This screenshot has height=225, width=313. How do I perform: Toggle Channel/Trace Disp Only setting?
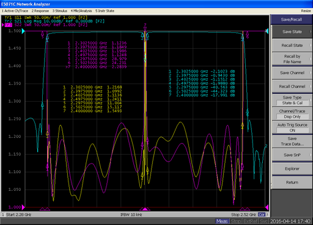coord(292,114)
